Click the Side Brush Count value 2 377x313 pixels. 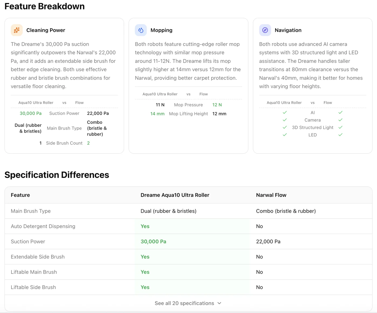pyautogui.click(x=88, y=143)
